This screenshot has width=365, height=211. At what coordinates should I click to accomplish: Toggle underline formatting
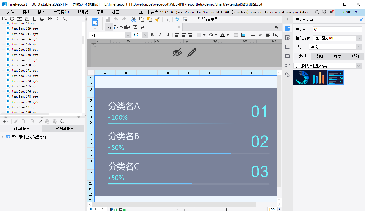tap(168, 35)
